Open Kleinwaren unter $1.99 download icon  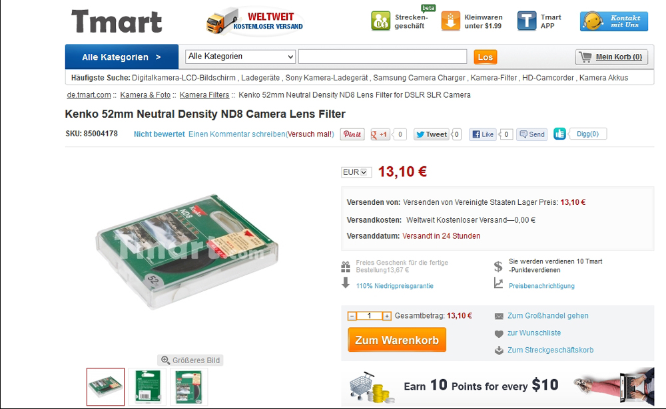451,21
